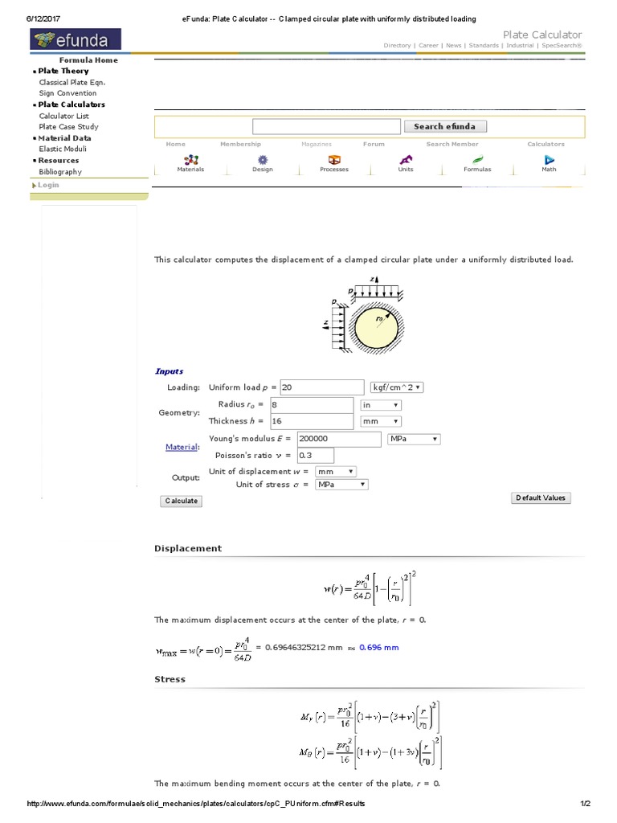Open the Membership menu item

click(240, 145)
